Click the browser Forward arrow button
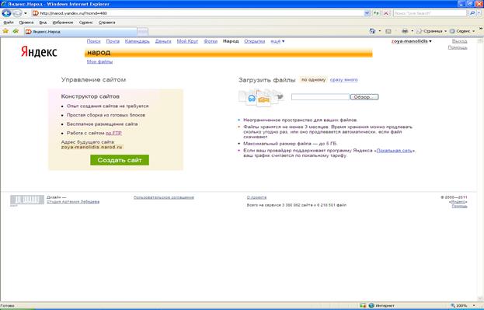The width and height of the screenshot is (484, 310). [x=17, y=13]
